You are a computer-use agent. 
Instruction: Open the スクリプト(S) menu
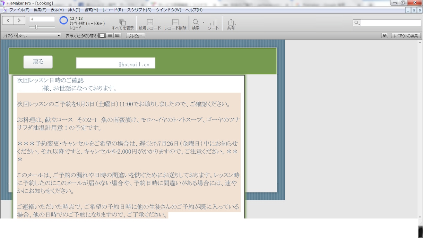point(139,10)
